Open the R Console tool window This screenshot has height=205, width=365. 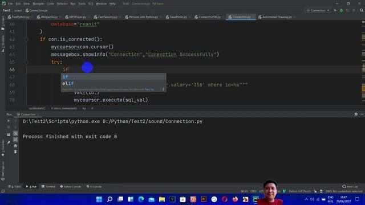pyautogui.click(x=94, y=186)
